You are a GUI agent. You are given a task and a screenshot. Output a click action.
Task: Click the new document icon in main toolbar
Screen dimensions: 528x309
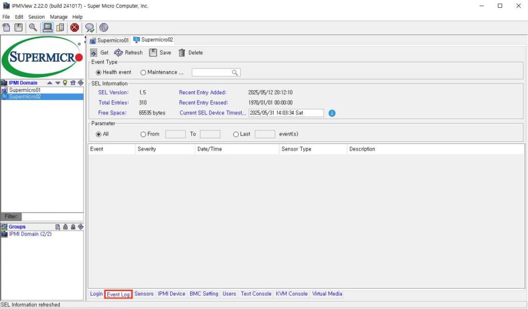[x=6, y=28]
